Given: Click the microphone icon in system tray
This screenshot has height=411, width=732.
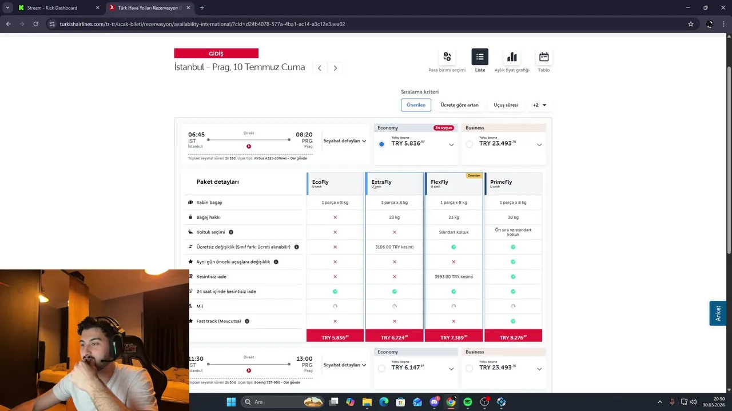Looking at the screenshot, I should click(672, 402).
